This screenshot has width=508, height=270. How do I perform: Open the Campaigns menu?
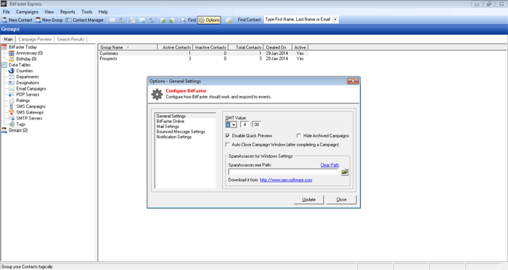pyautogui.click(x=27, y=12)
